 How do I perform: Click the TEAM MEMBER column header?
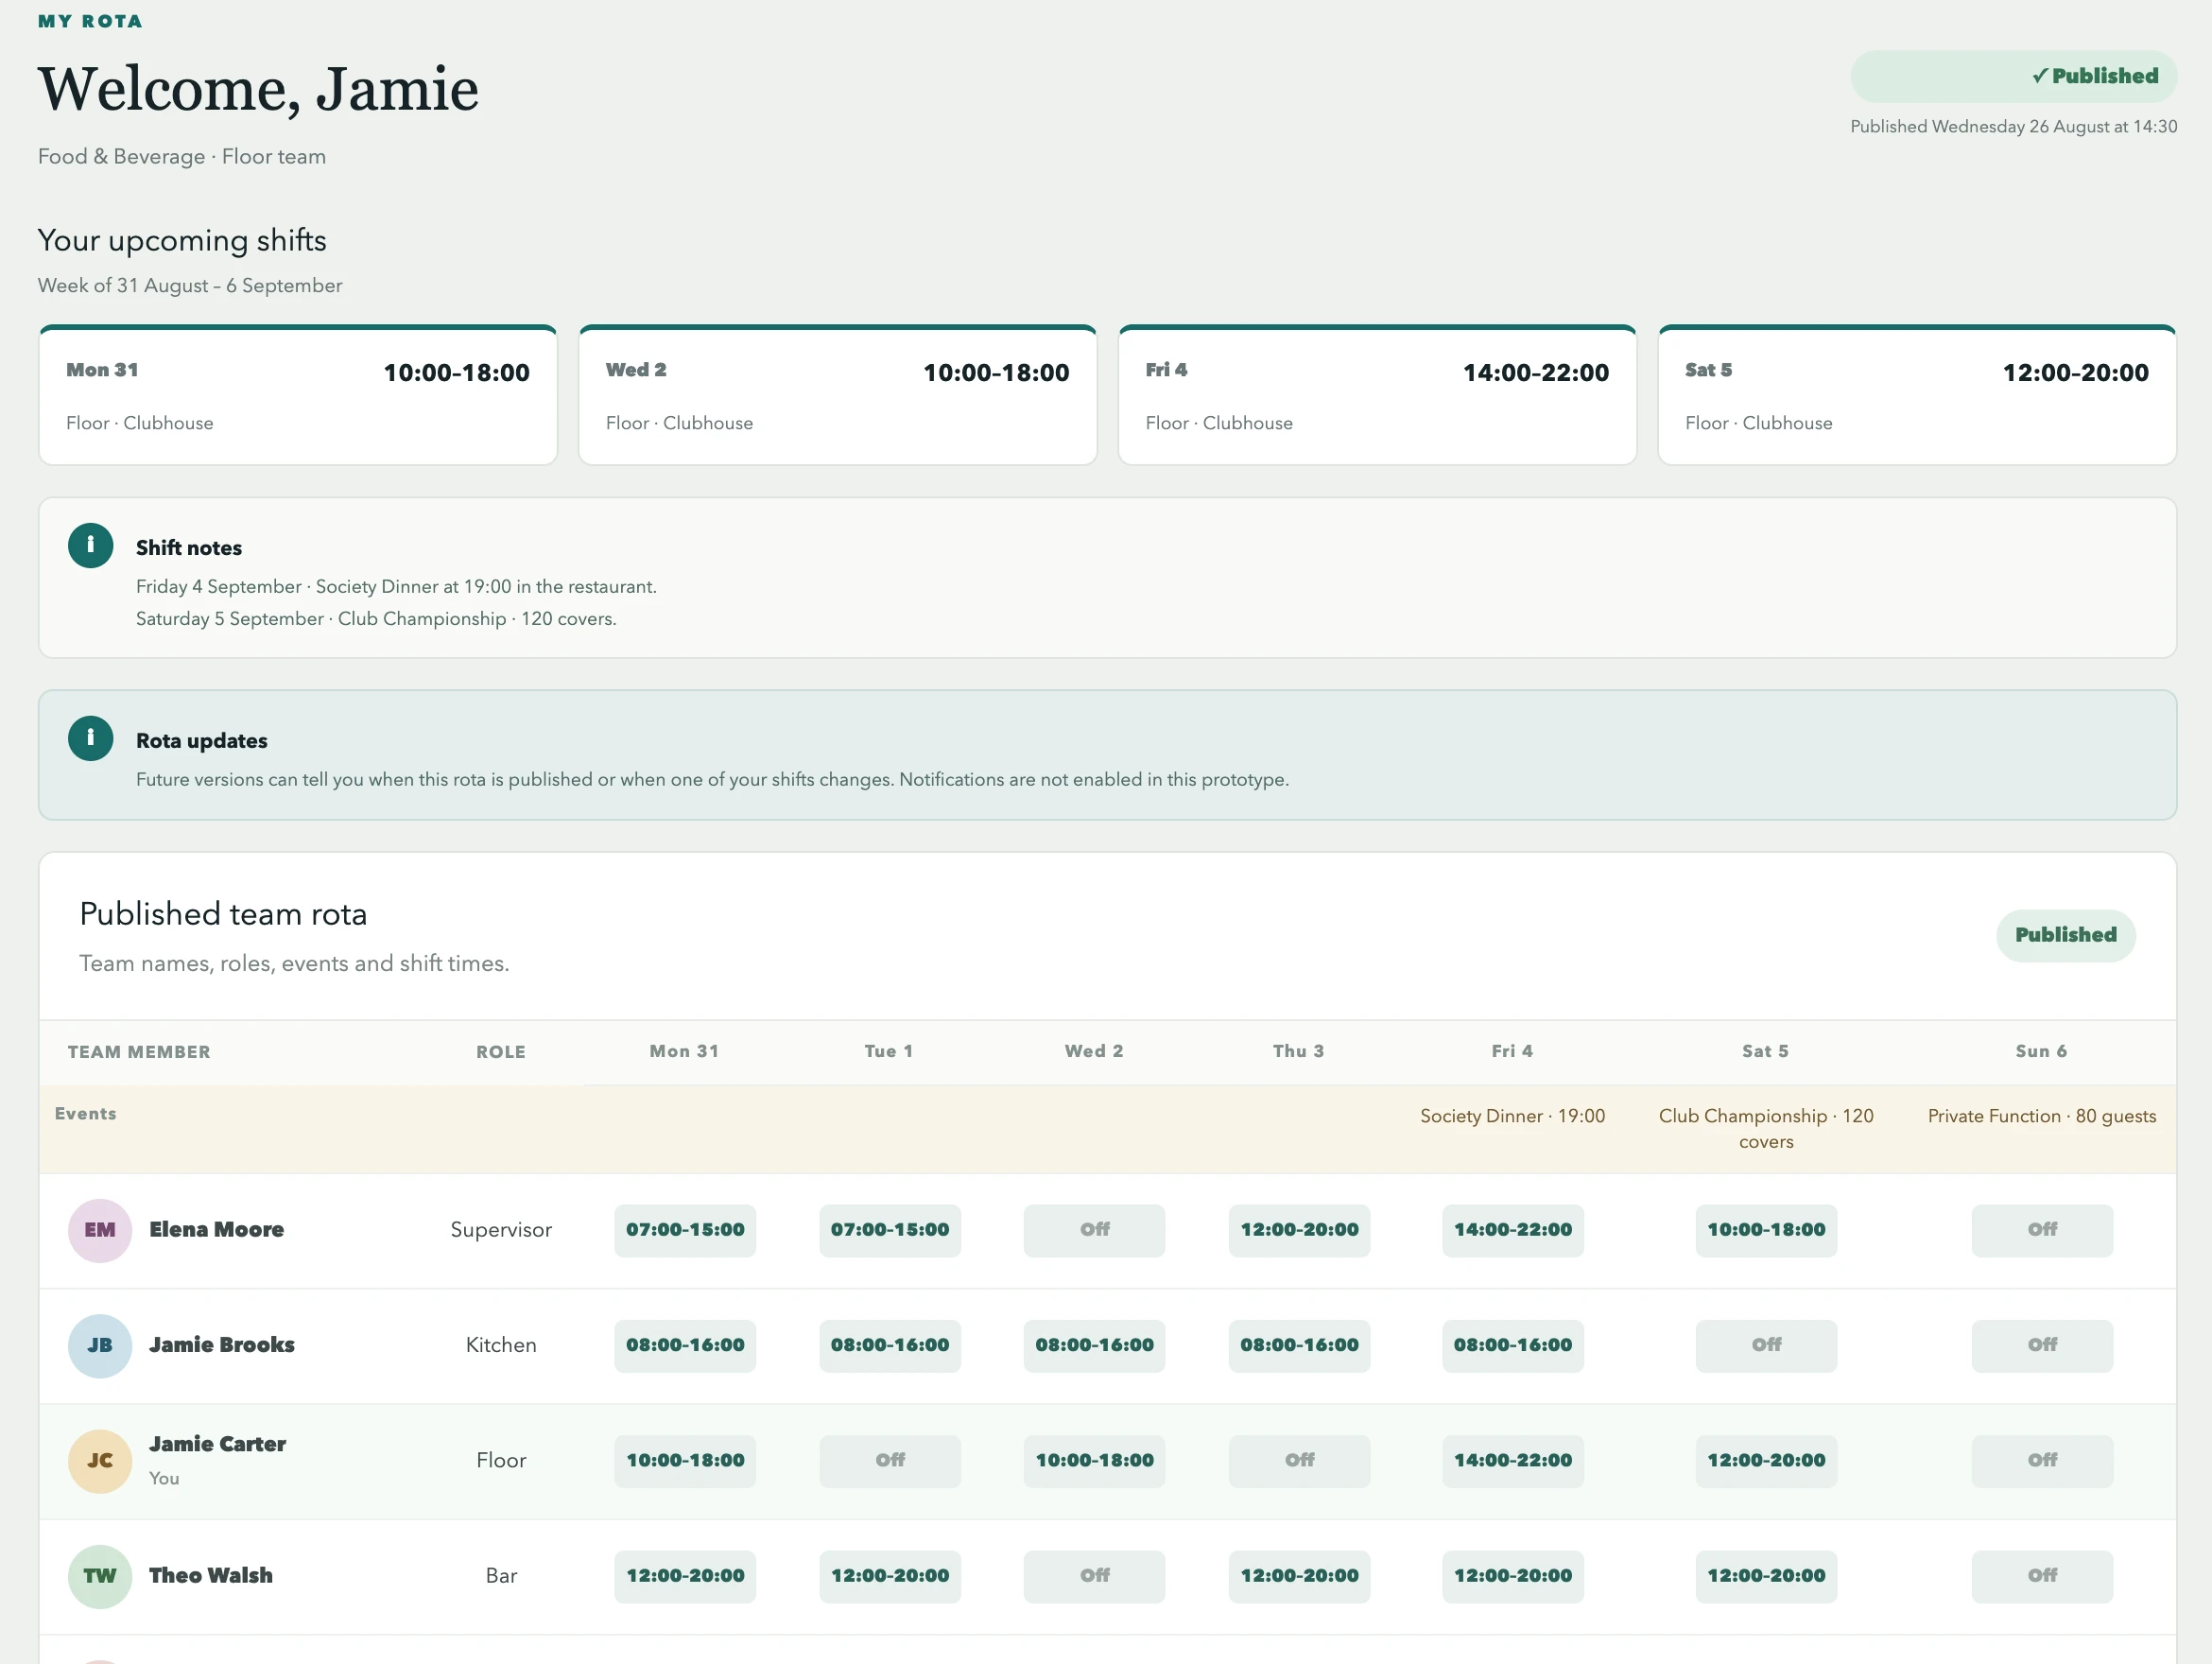coord(139,1052)
